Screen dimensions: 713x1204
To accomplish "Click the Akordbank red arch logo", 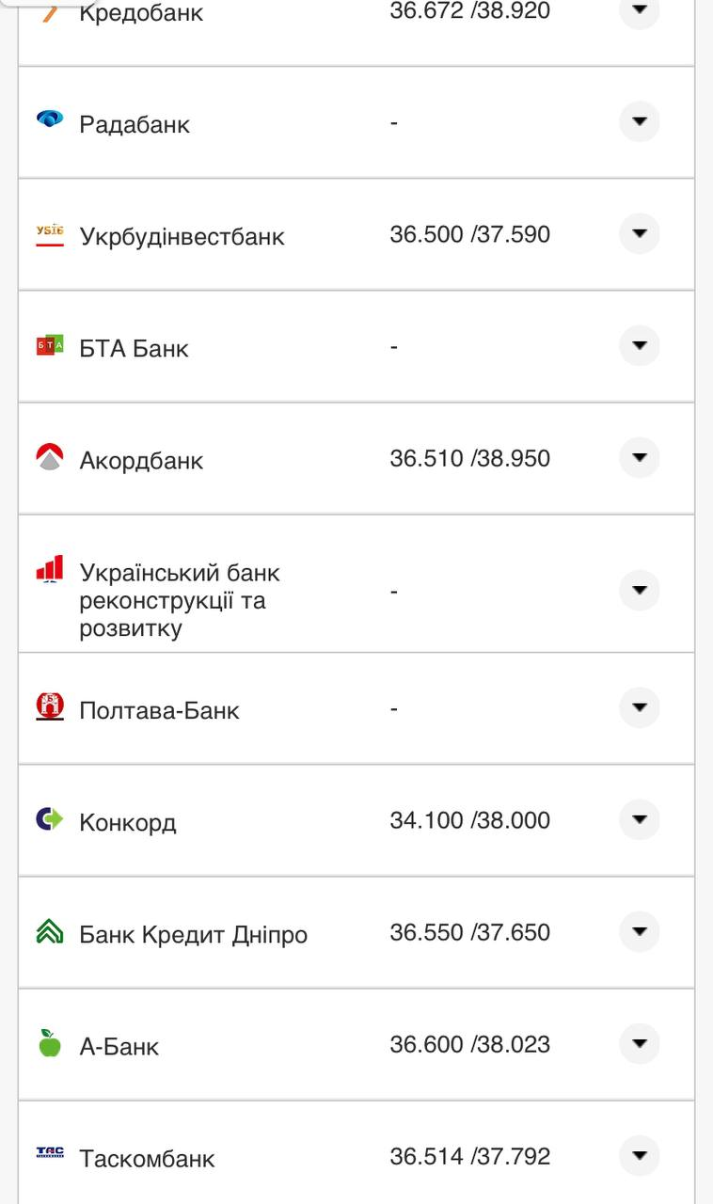I will pos(50,458).
